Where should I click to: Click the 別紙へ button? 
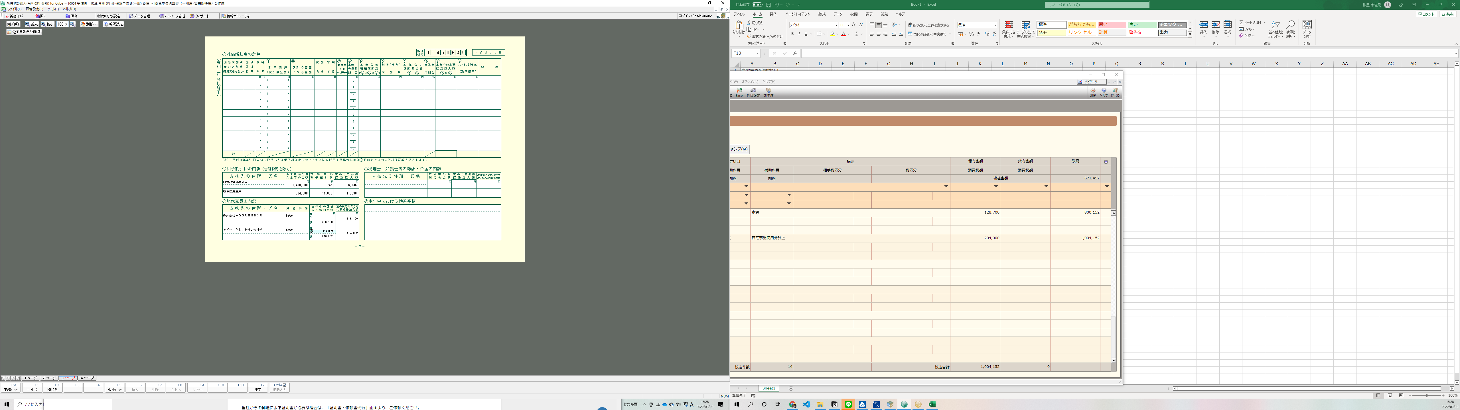[89, 24]
